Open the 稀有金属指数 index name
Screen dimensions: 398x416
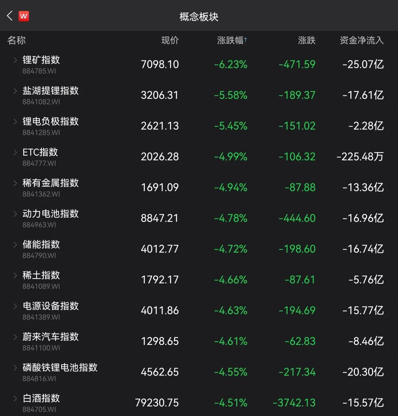coord(51,183)
